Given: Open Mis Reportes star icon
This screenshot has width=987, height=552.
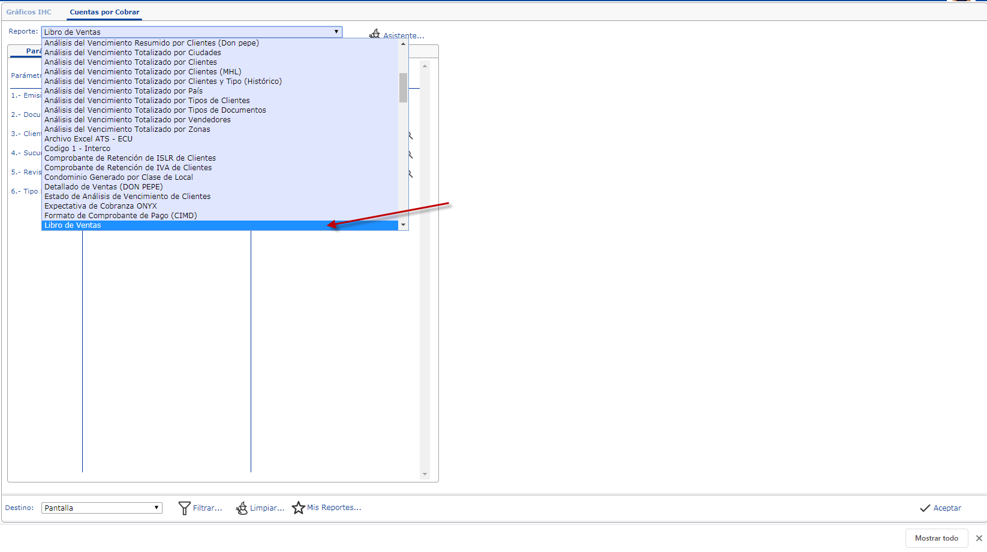Looking at the screenshot, I should click(x=299, y=508).
